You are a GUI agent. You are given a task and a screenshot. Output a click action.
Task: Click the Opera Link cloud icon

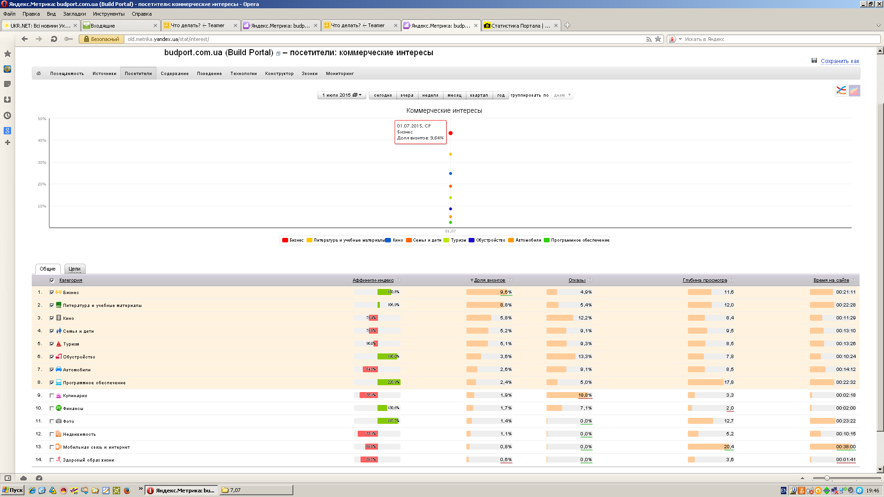(23, 478)
